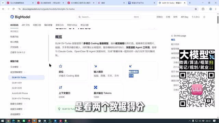219x123 pixels.
Task: Open Microsoft Edge from the taskbar
Action: point(13,121)
